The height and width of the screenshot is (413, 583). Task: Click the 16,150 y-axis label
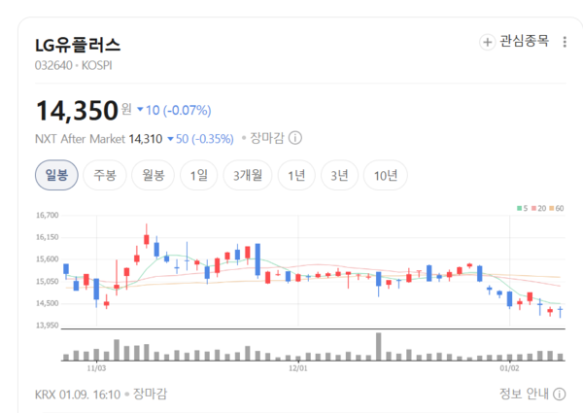tap(48, 237)
